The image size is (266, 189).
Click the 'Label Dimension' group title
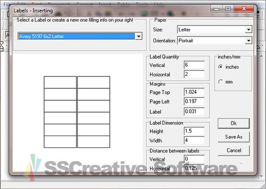click(166, 123)
